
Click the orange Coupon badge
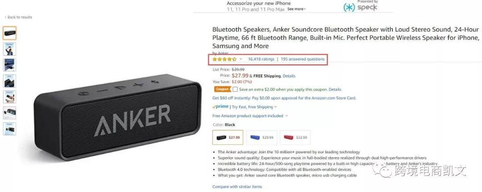[x=222, y=89]
